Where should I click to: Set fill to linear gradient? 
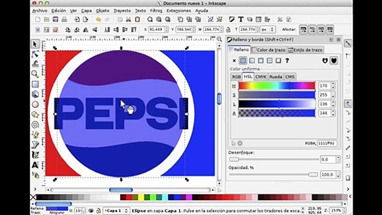(252, 61)
